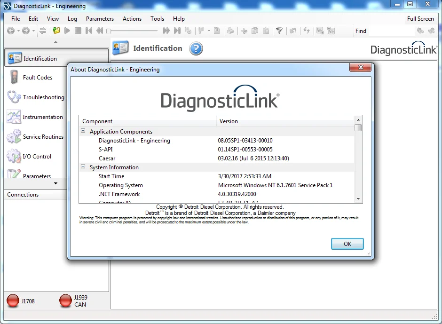Click the flag marker icon in toolbar
This screenshot has height=324, width=442.
(x=201, y=31)
